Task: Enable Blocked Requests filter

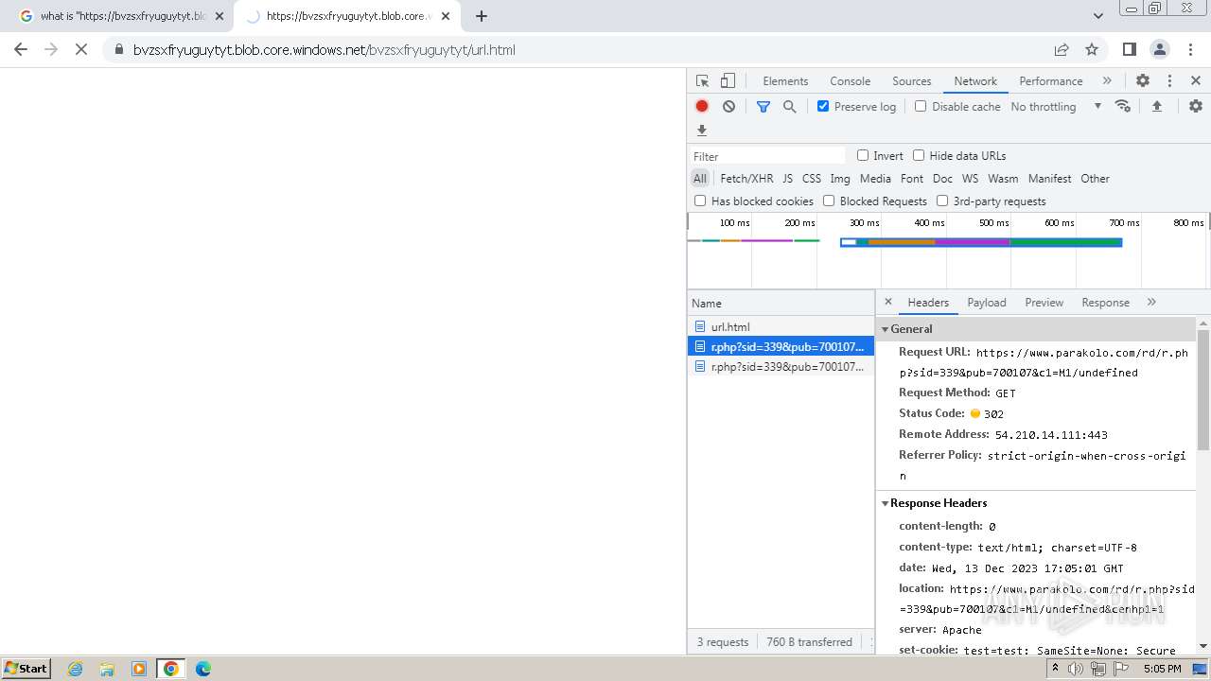Action: click(x=829, y=201)
